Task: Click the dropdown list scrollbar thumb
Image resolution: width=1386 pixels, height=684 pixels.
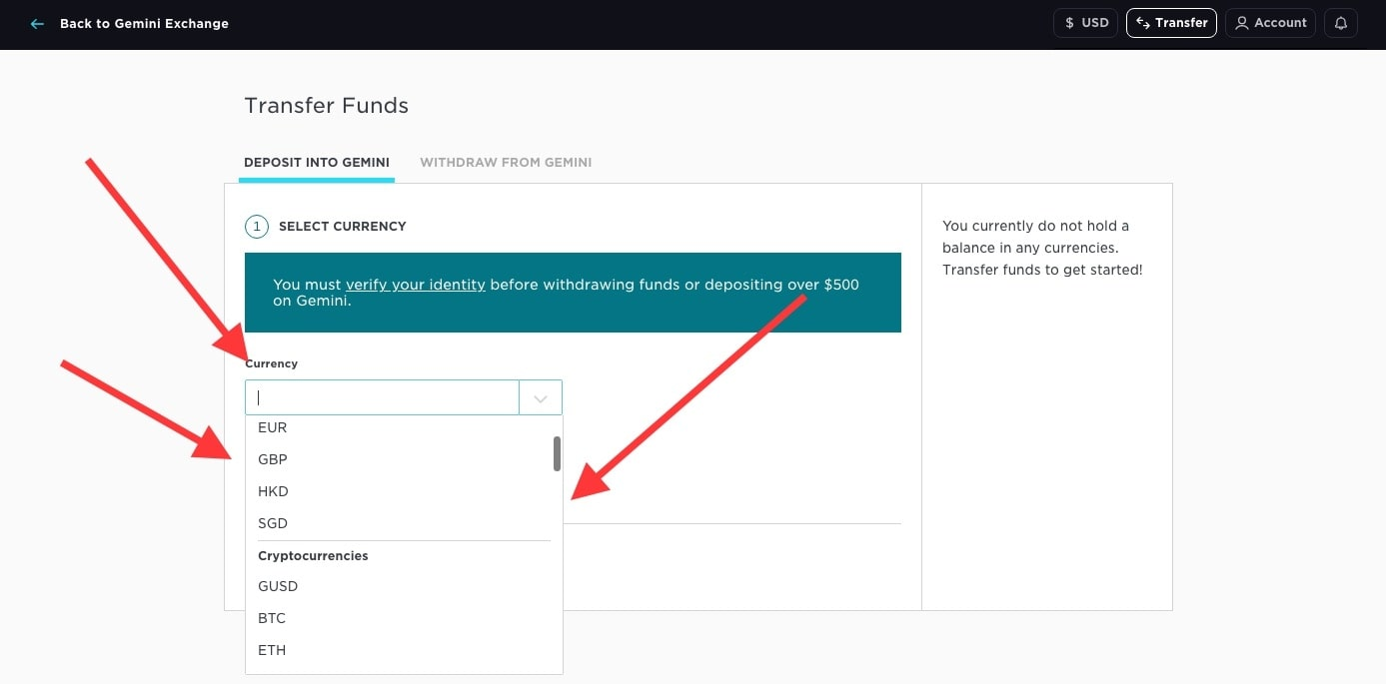Action: point(557,453)
